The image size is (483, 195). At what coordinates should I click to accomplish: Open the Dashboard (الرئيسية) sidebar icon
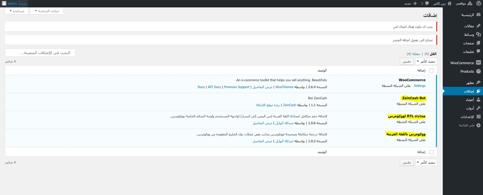coord(478,15)
